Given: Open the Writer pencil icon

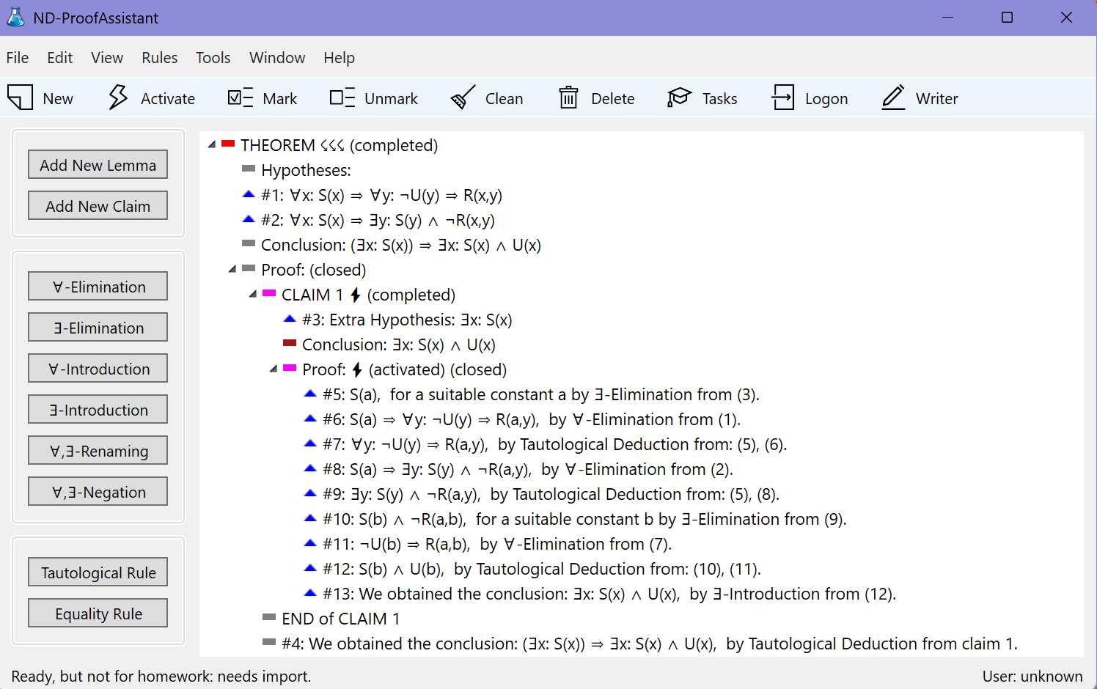Looking at the screenshot, I should point(893,97).
